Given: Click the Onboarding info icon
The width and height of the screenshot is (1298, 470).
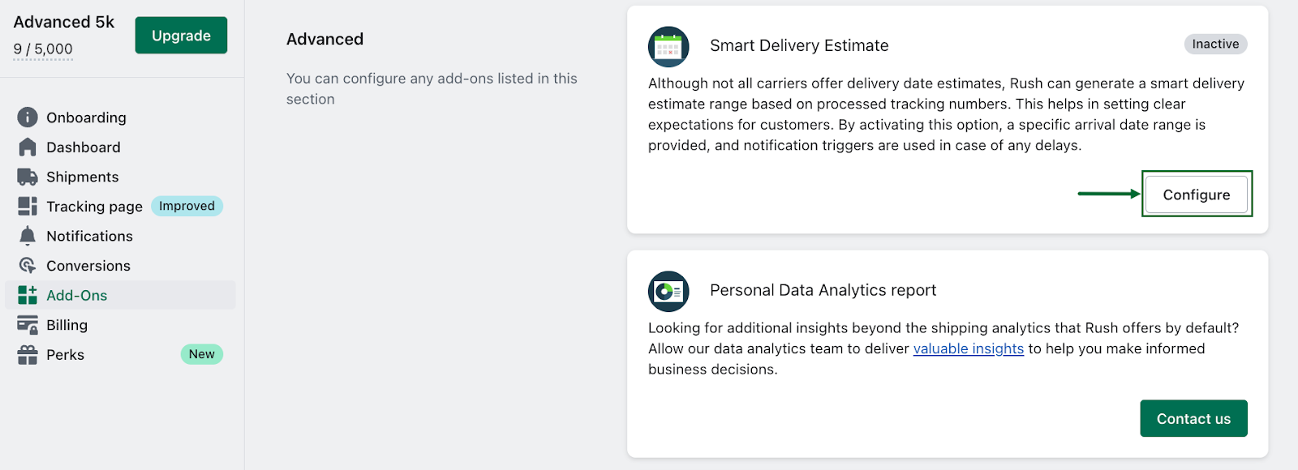Looking at the screenshot, I should tap(28, 117).
